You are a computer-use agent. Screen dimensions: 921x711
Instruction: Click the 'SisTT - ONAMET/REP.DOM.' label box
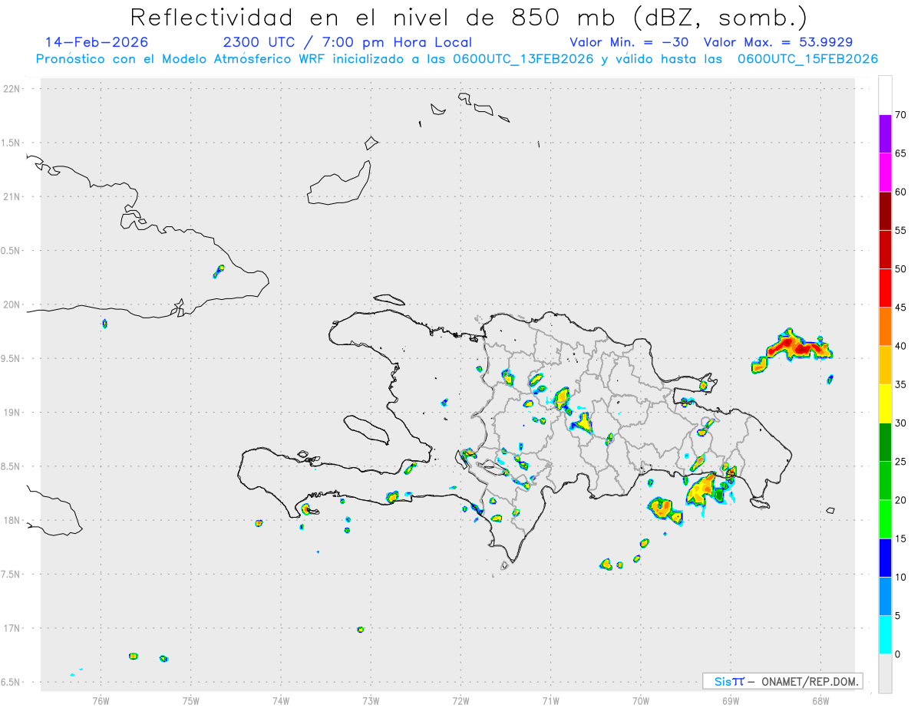click(782, 681)
